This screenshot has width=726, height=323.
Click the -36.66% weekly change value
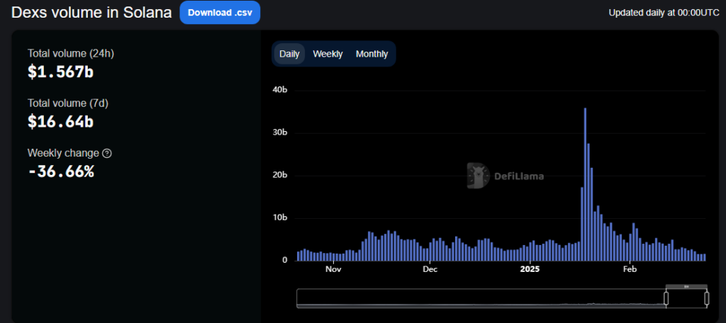point(60,171)
